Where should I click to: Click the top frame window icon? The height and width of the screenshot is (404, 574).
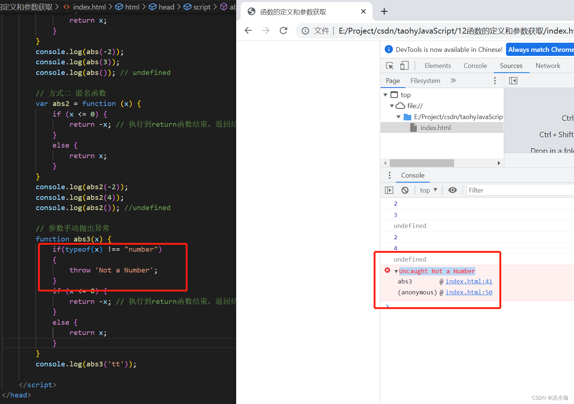(394, 95)
